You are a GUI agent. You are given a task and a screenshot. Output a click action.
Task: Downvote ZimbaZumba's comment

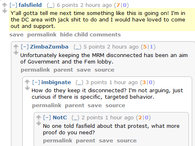pyautogui.click(x=16, y=53)
